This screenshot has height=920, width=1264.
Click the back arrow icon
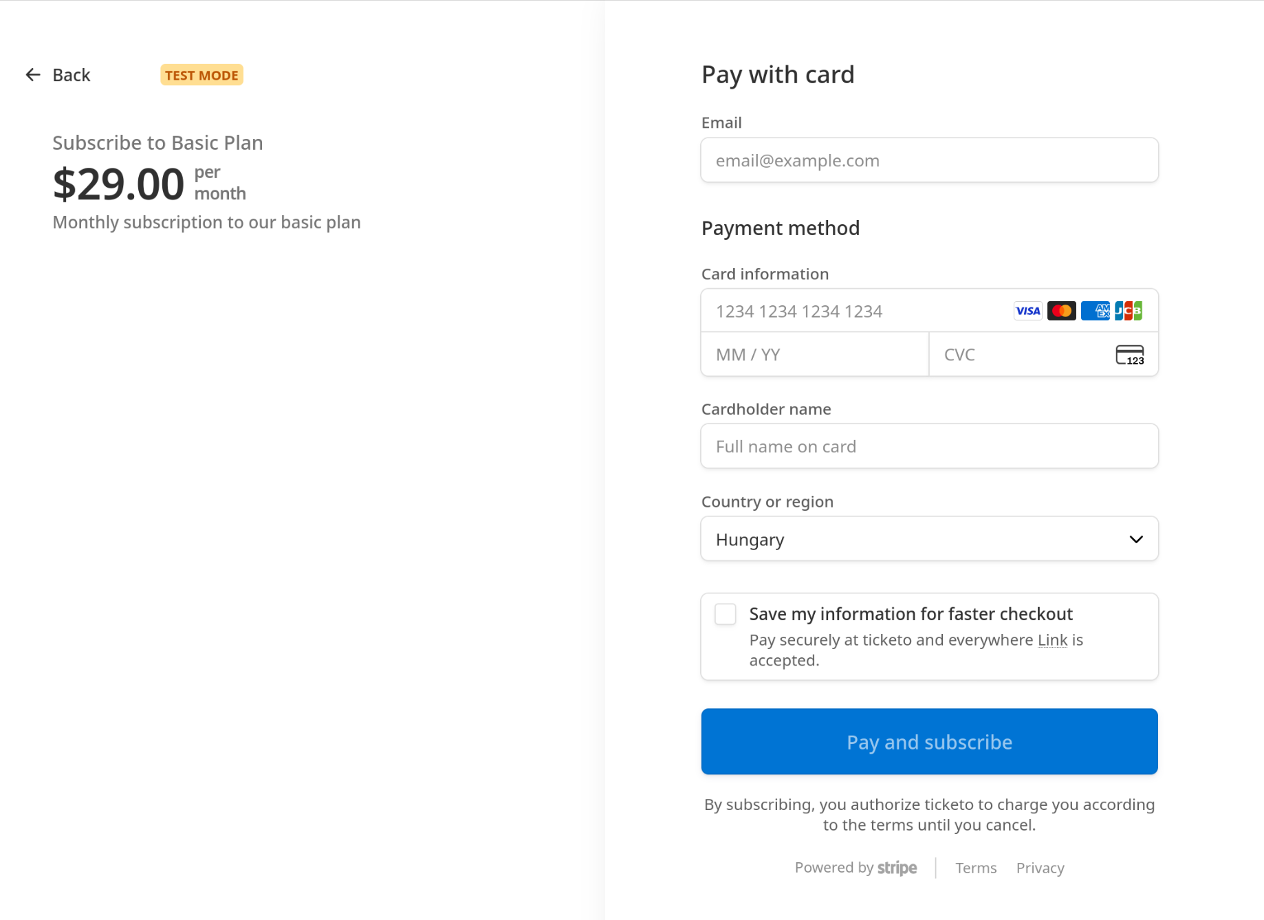click(32, 74)
